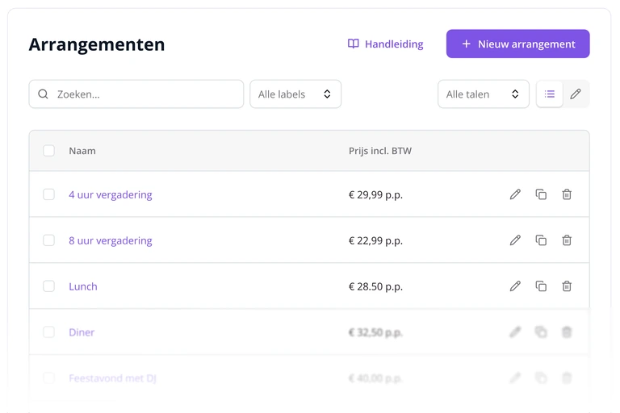Viewport: 620px width, 413px height.
Task: Sort by the Naam column header
Action: coord(82,151)
